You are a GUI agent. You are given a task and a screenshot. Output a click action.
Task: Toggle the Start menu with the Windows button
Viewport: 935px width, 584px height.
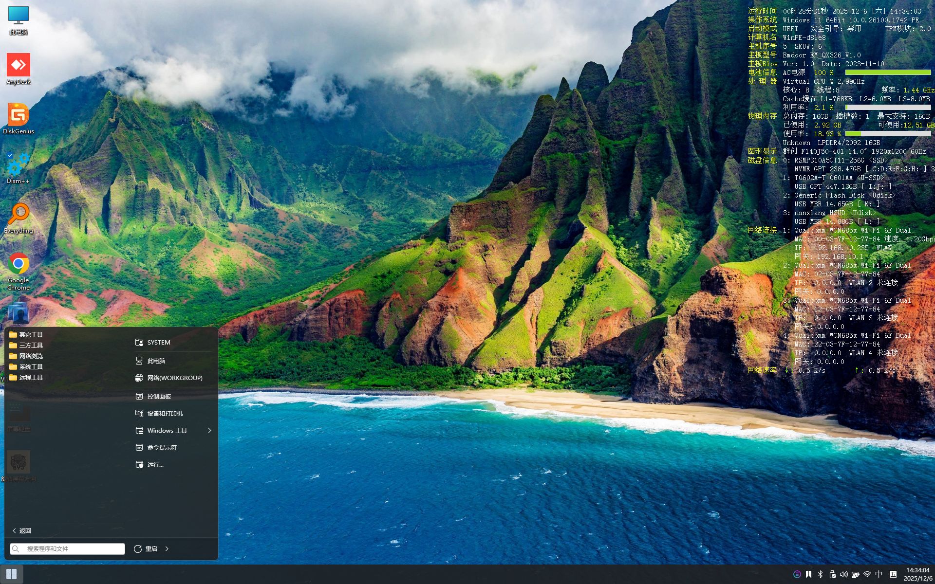click(x=12, y=574)
